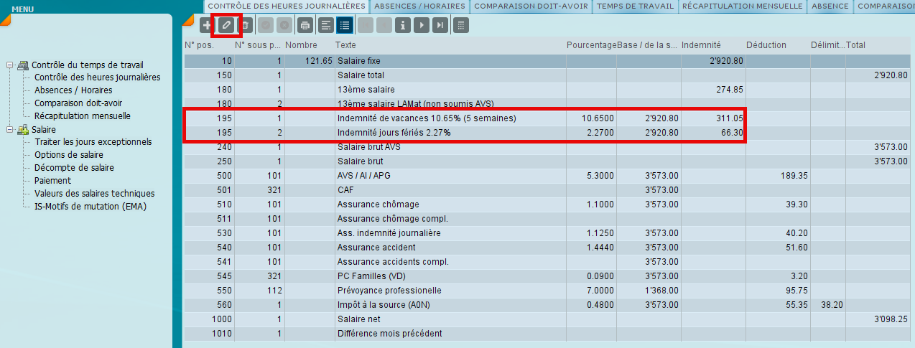
Task: Select Contrôle des heures journalières in menu tree
Action: point(98,77)
